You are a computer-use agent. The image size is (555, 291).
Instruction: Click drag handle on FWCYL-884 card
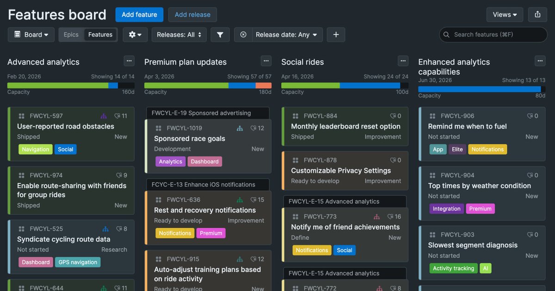click(295, 116)
